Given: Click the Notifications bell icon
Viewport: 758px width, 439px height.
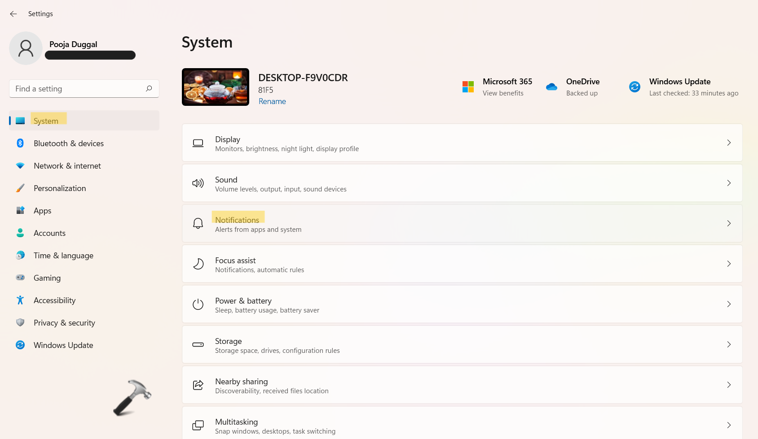Looking at the screenshot, I should pyautogui.click(x=198, y=223).
